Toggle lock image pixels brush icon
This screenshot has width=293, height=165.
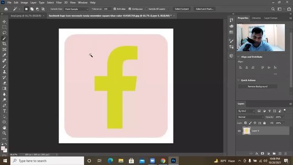[250, 123]
